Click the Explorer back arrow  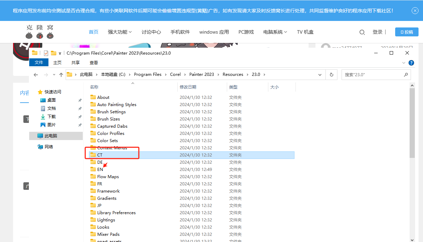(36, 74)
